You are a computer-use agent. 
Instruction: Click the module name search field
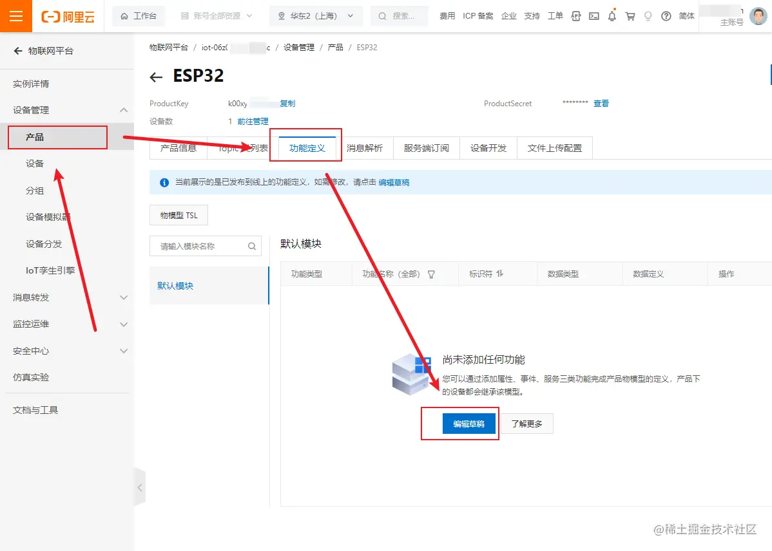[x=206, y=246]
